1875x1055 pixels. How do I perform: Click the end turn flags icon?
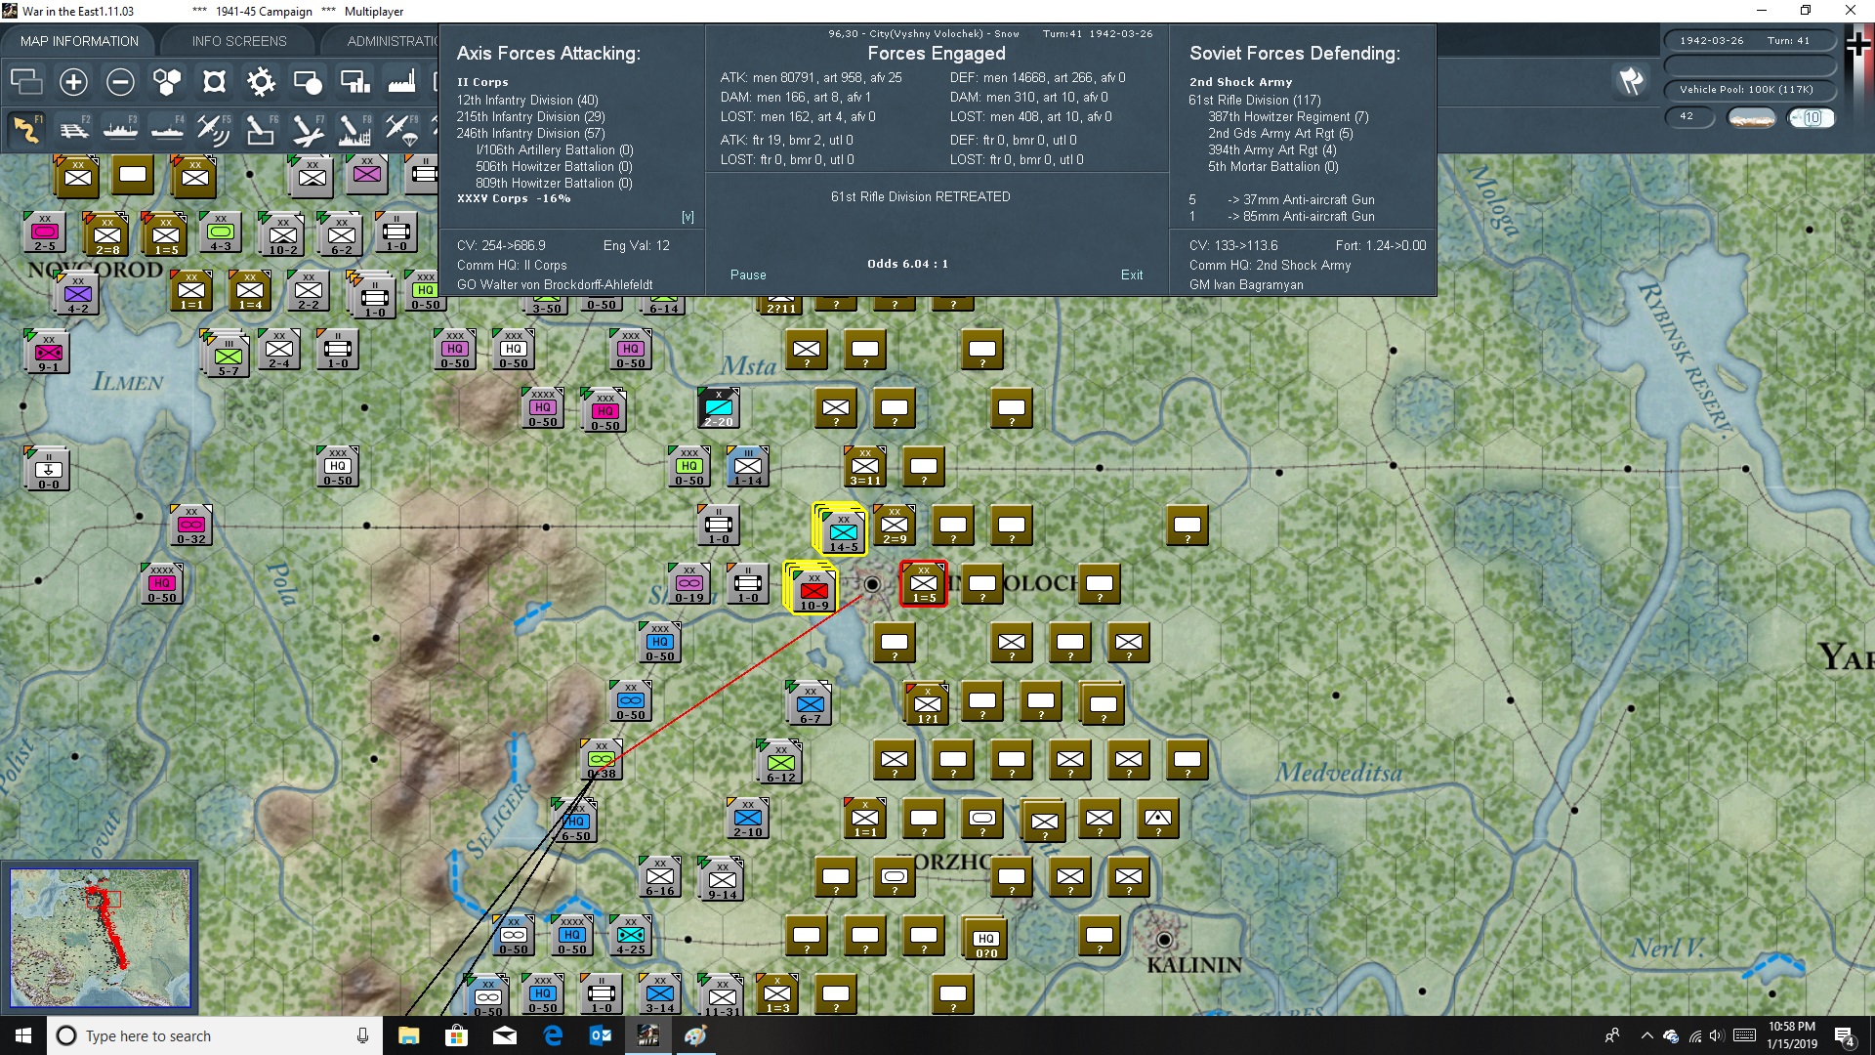(x=1631, y=81)
